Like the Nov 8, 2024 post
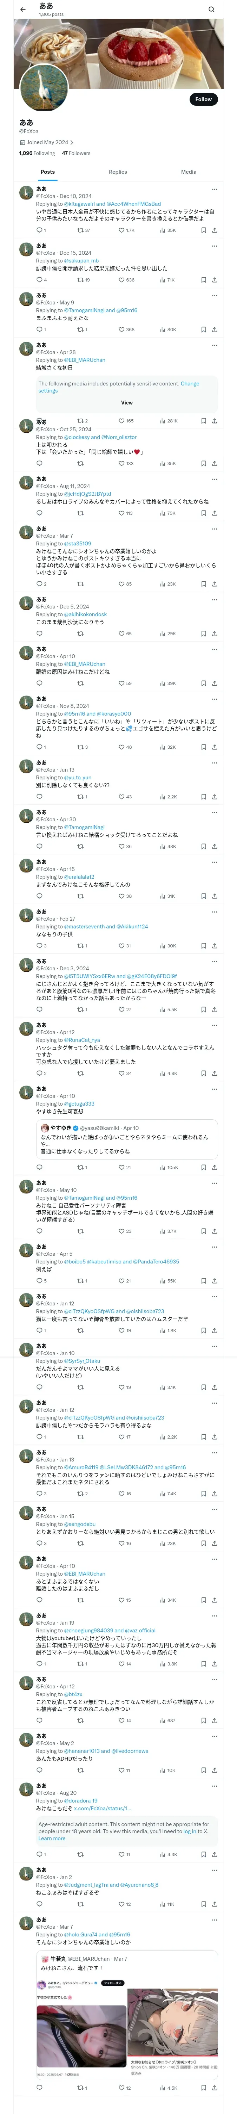The height and width of the screenshot is (2114, 237). pyautogui.click(x=122, y=748)
